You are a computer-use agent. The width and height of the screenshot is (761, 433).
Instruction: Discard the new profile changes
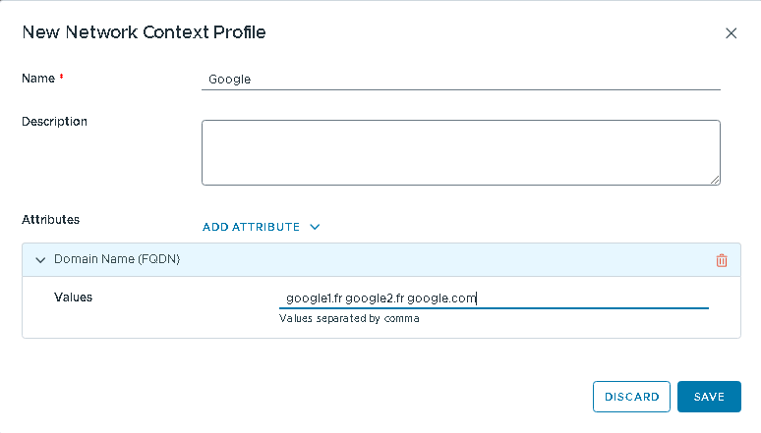631,397
